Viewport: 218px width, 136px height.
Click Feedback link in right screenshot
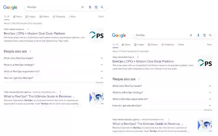pyautogui.click(x=208, y=110)
